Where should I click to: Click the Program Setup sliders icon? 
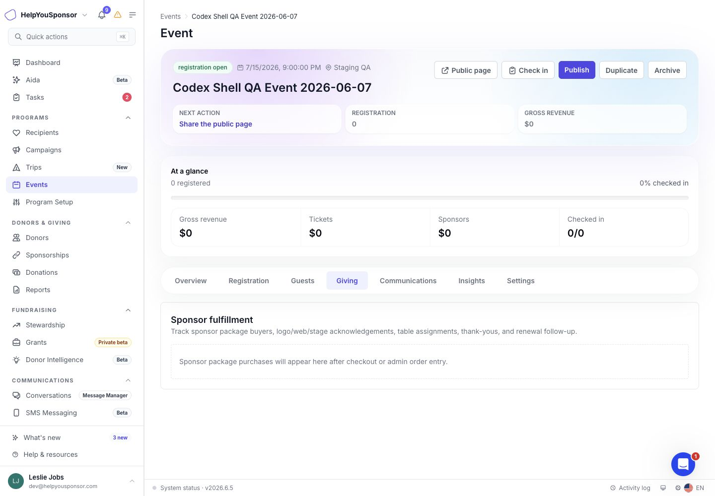[x=16, y=202]
